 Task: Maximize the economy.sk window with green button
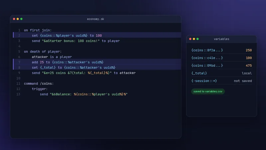[x=21, y=19]
